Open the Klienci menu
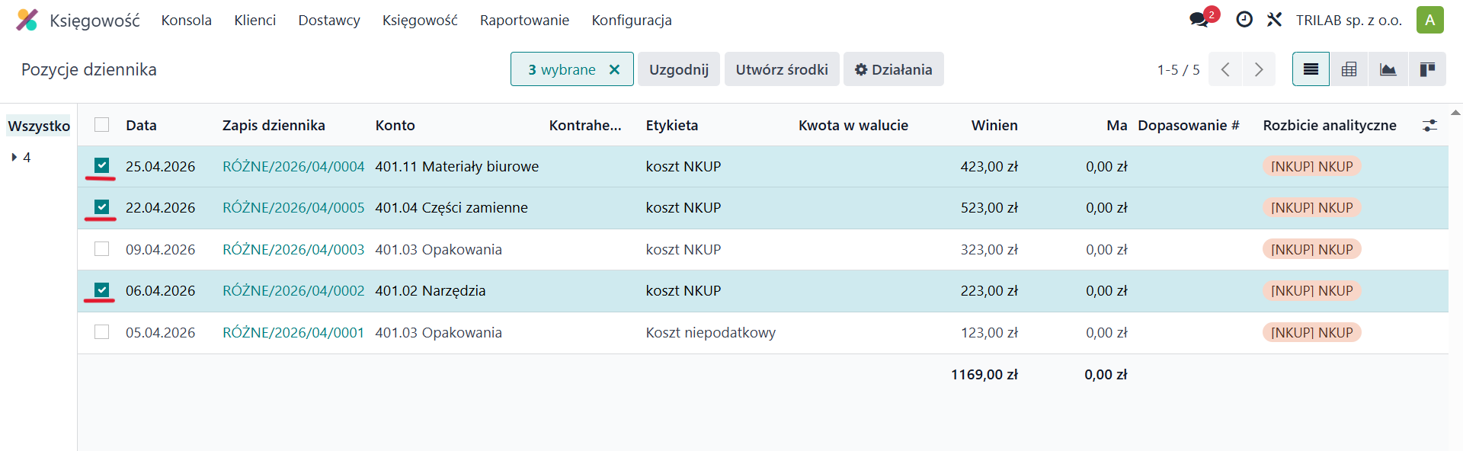The height and width of the screenshot is (451, 1463). (x=255, y=20)
